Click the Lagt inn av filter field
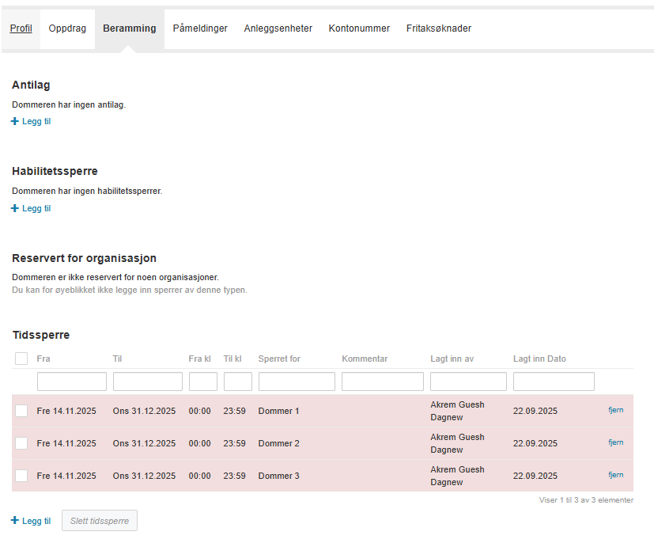This screenshot has width=654, height=539. tap(468, 381)
